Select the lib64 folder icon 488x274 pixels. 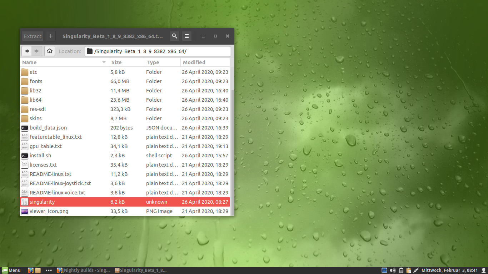coord(25,100)
